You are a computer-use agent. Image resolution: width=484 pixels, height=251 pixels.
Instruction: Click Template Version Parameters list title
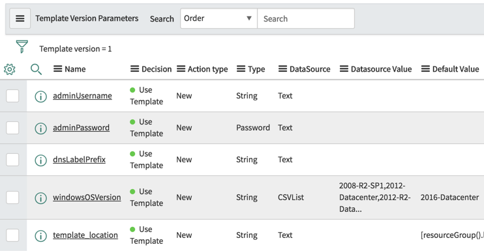(87, 18)
